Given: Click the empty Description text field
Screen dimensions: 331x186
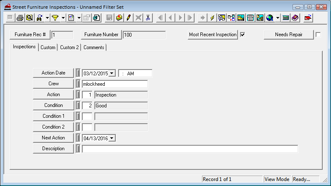Looking at the screenshot, I should [190, 149].
